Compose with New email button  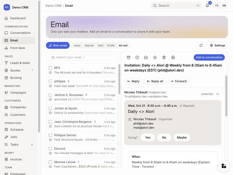click(x=58, y=45)
